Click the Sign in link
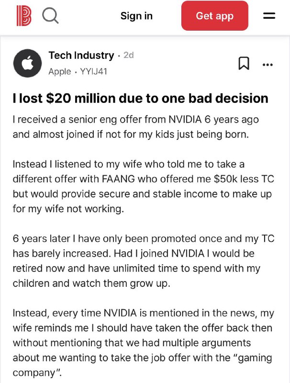The height and width of the screenshot is (383, 290). (x=136, y=16)
